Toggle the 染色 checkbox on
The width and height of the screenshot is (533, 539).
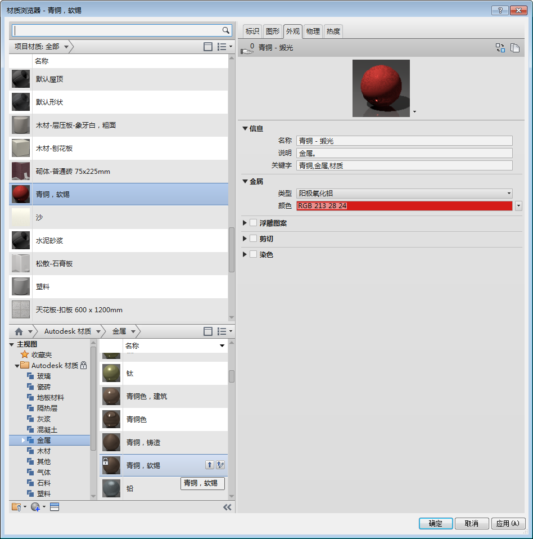coord(253,254)
